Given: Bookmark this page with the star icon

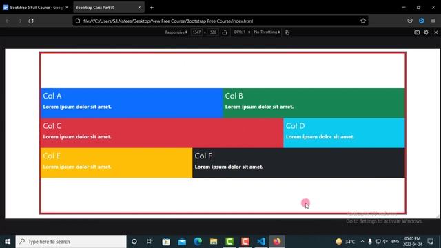Looking at the screenshot, I should [x=363, y=21].
